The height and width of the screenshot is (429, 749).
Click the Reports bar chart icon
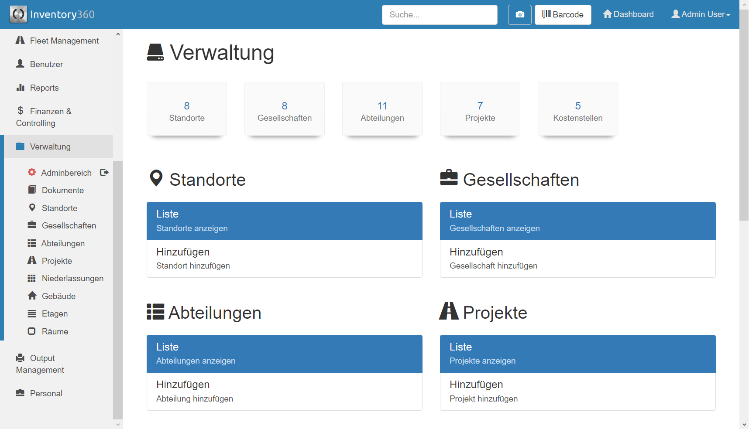tap(20, 88)
